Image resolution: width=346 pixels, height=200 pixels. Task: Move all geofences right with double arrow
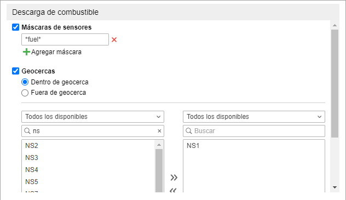(174, 178)
